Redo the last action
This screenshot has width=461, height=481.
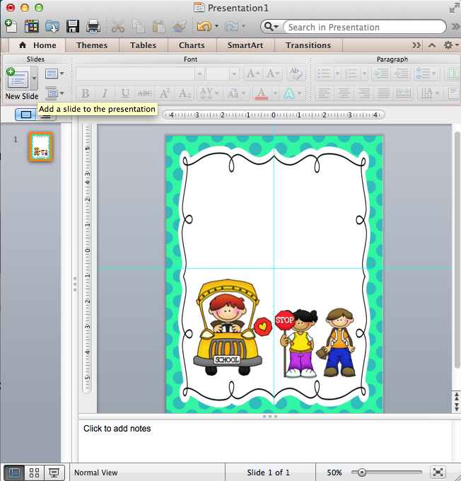[231, 26]
